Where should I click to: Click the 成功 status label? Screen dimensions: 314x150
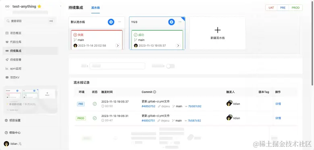[141, 35]
